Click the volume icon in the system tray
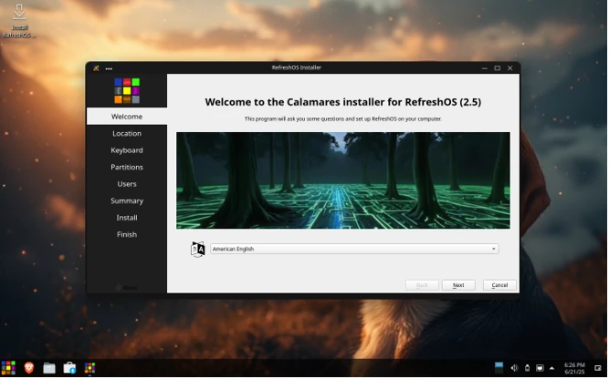 514,368
